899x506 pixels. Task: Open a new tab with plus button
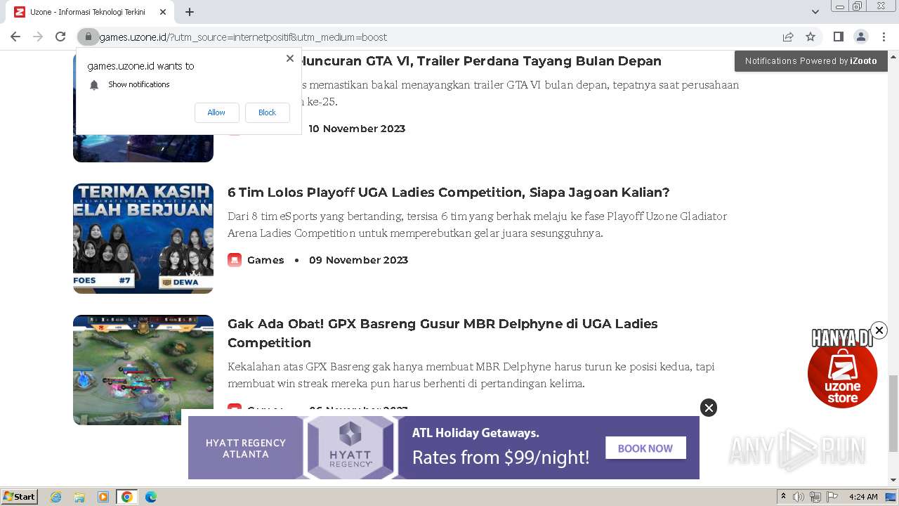click(x=190, y=12)
